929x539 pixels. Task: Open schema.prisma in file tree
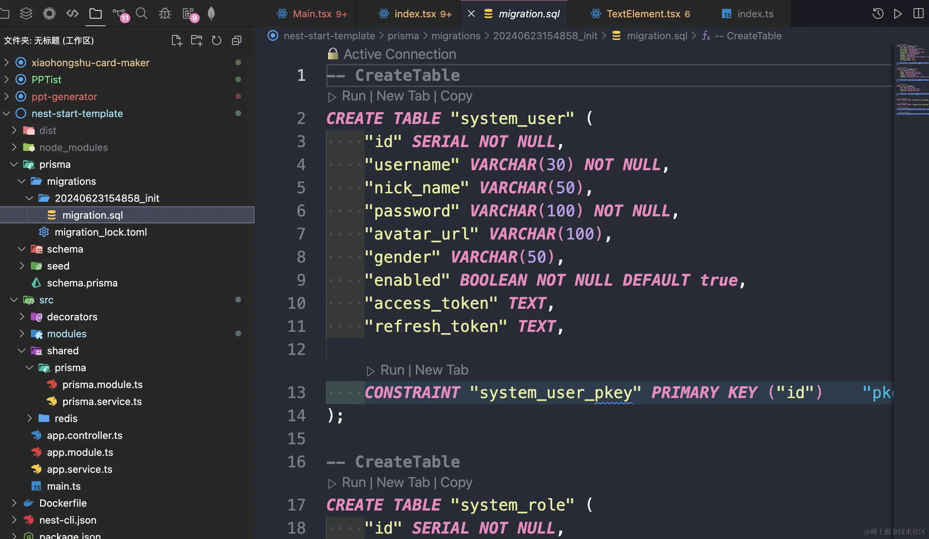click(x=82, y=283)
